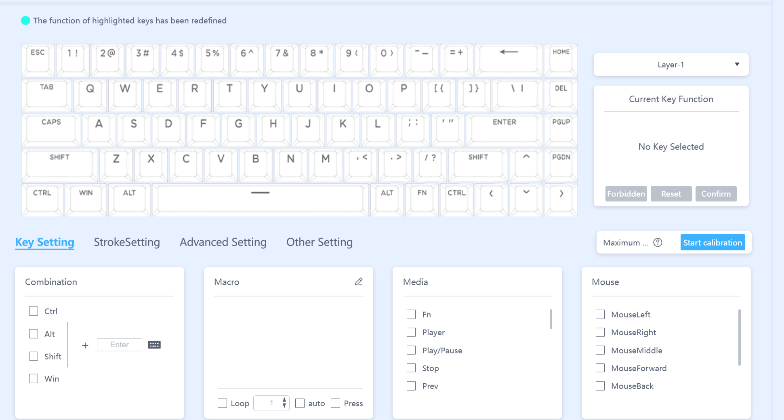Select the ESC key on keyboard layout
This screenshot has height=420, width=784.
point(38,61)
